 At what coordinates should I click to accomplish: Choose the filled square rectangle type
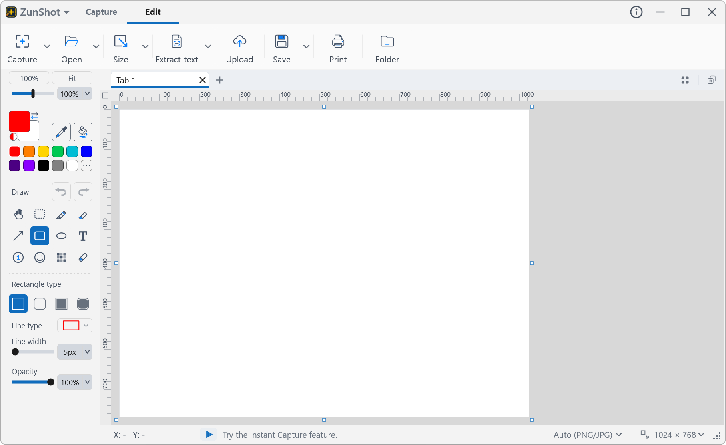61,304
